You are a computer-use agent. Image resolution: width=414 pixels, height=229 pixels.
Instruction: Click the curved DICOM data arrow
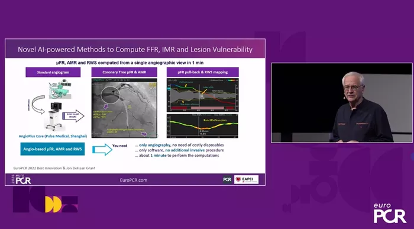tap(38, 104)
